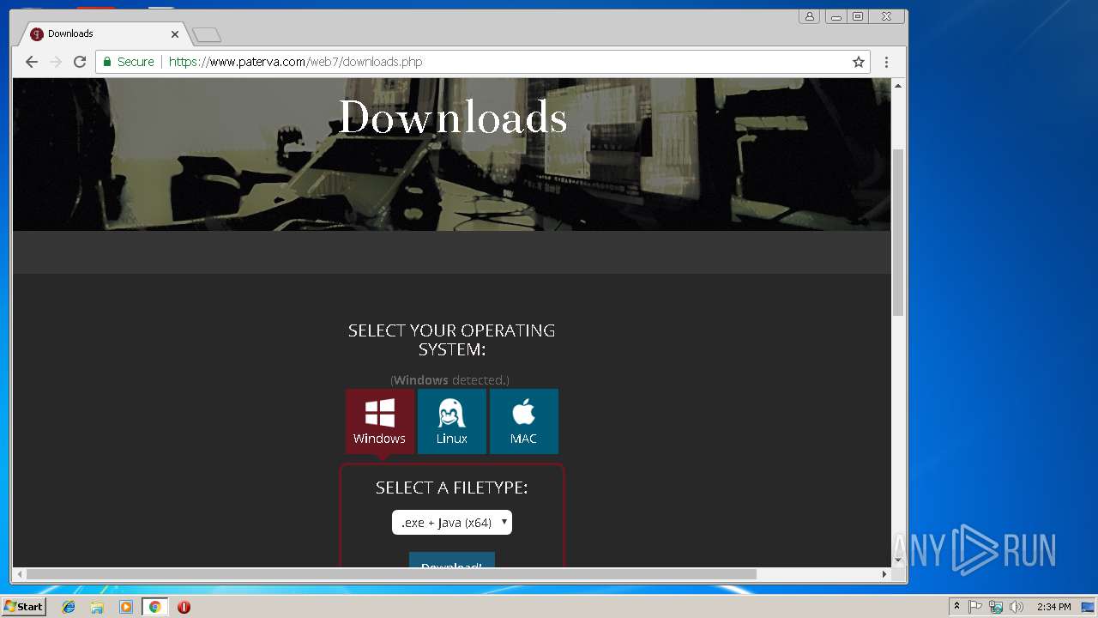Open the Chrome user profile button

click(809, 16)
